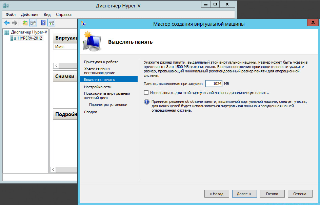Enable dynamic memory checkbox
320x205 pixels.
click(146, 93)
